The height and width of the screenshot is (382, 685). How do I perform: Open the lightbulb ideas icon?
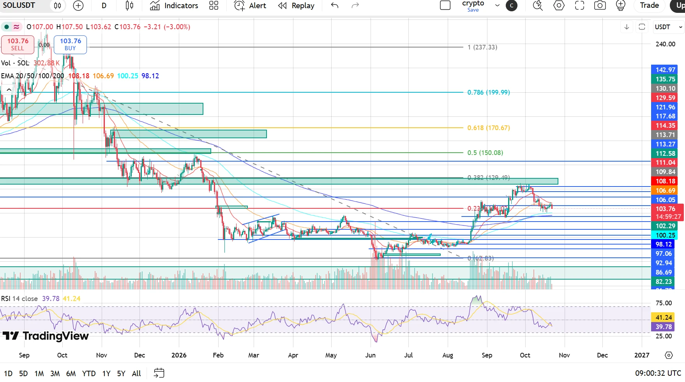click(620, 5)
